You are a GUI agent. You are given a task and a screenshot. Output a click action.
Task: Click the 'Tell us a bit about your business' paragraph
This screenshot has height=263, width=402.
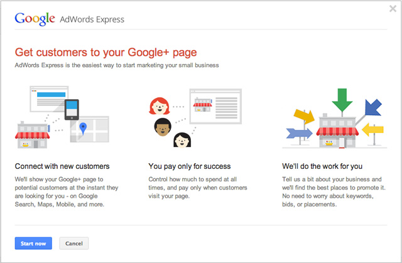pos(334,192)
